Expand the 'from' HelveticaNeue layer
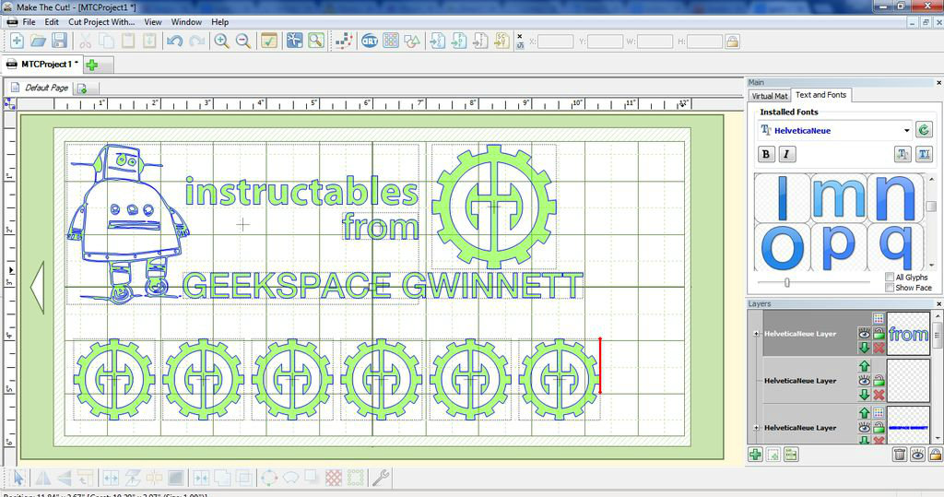This screenshot has width=944, height=497. click(756, 334)
